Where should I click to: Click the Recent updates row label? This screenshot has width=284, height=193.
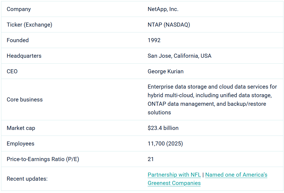27,179
